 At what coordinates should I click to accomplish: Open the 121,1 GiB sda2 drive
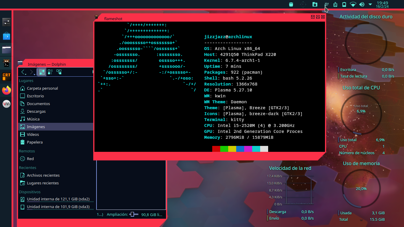pos(56,199)
